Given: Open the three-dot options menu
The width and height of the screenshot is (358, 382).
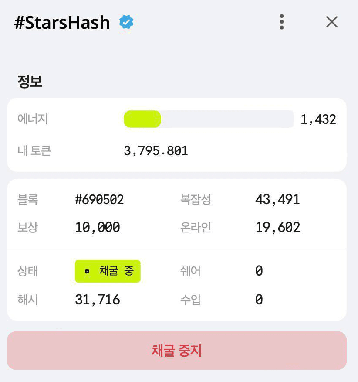Looking at the screenshot, I should (x=282, y=22).
